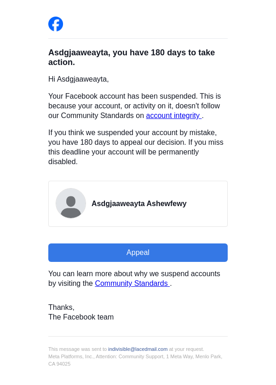
Task: Click the 'You can learn more' sentence
Action: [x=134, y=274]
